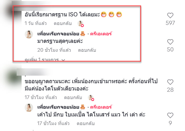Click ตอบกลับ under the เค้าไป มีกบ reply

tap(86, 123)
